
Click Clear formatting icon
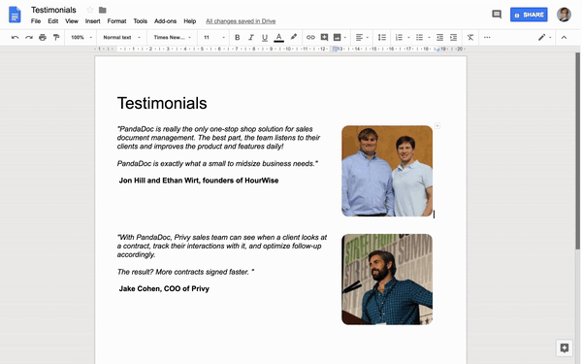(x=470, y=38)
